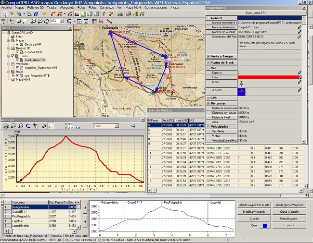Click the zoom out magnifier in the map toolbar
This screenshot has height=243, width=313.
pyautogui.click(x=34, y=21)
